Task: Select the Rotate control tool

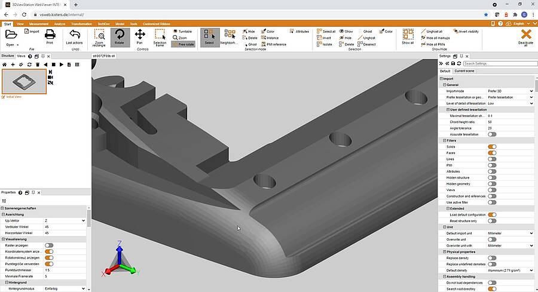Action: tap(120, 38)
